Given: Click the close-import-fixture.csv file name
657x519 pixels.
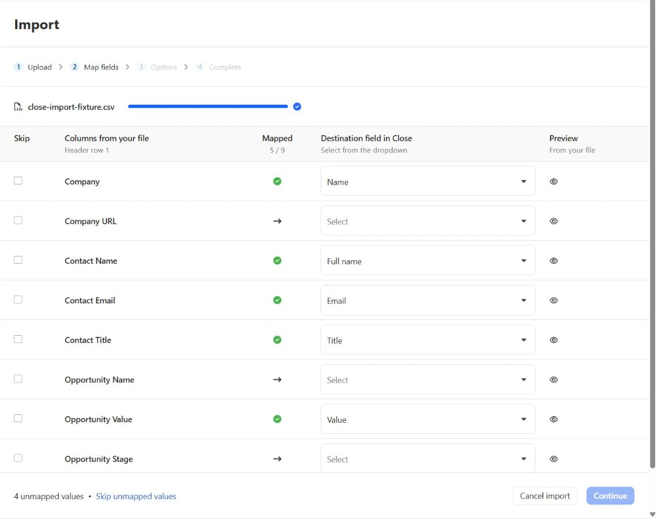Looking at the screenshot, I should pos(71,107).
